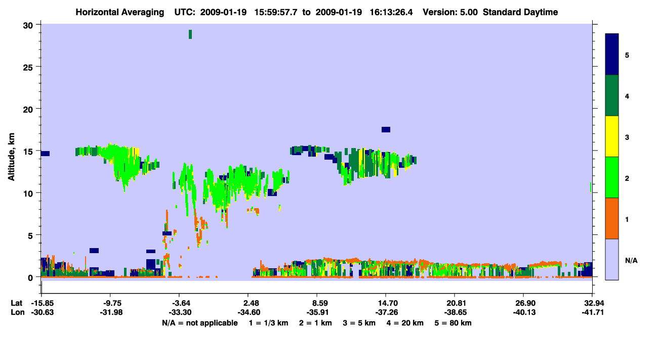Click the 'Lat' row label
Viewport: 658px width, 337px height.
coord(16,303)
